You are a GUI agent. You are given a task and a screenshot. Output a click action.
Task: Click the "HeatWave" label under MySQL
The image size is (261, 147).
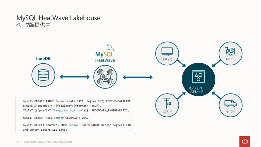coord(105,60)
